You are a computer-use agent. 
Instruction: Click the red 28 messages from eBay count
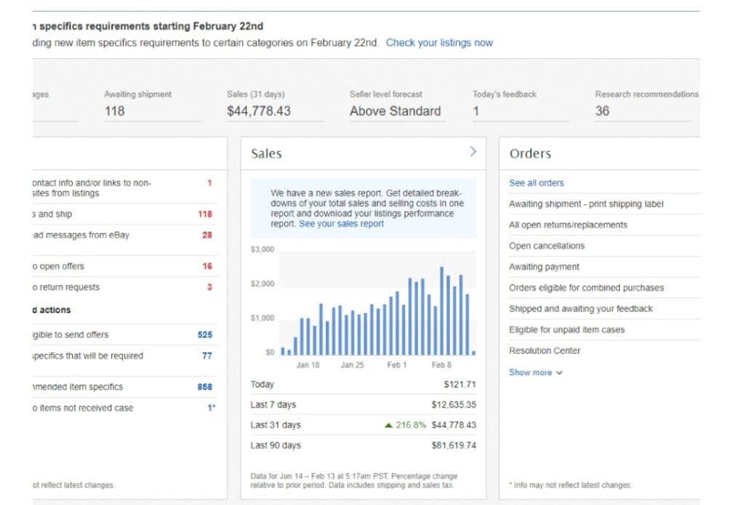[207, 235]
